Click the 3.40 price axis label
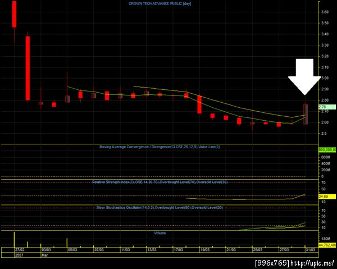This screenshot has width=337, height=269. (x=325, y=34)
